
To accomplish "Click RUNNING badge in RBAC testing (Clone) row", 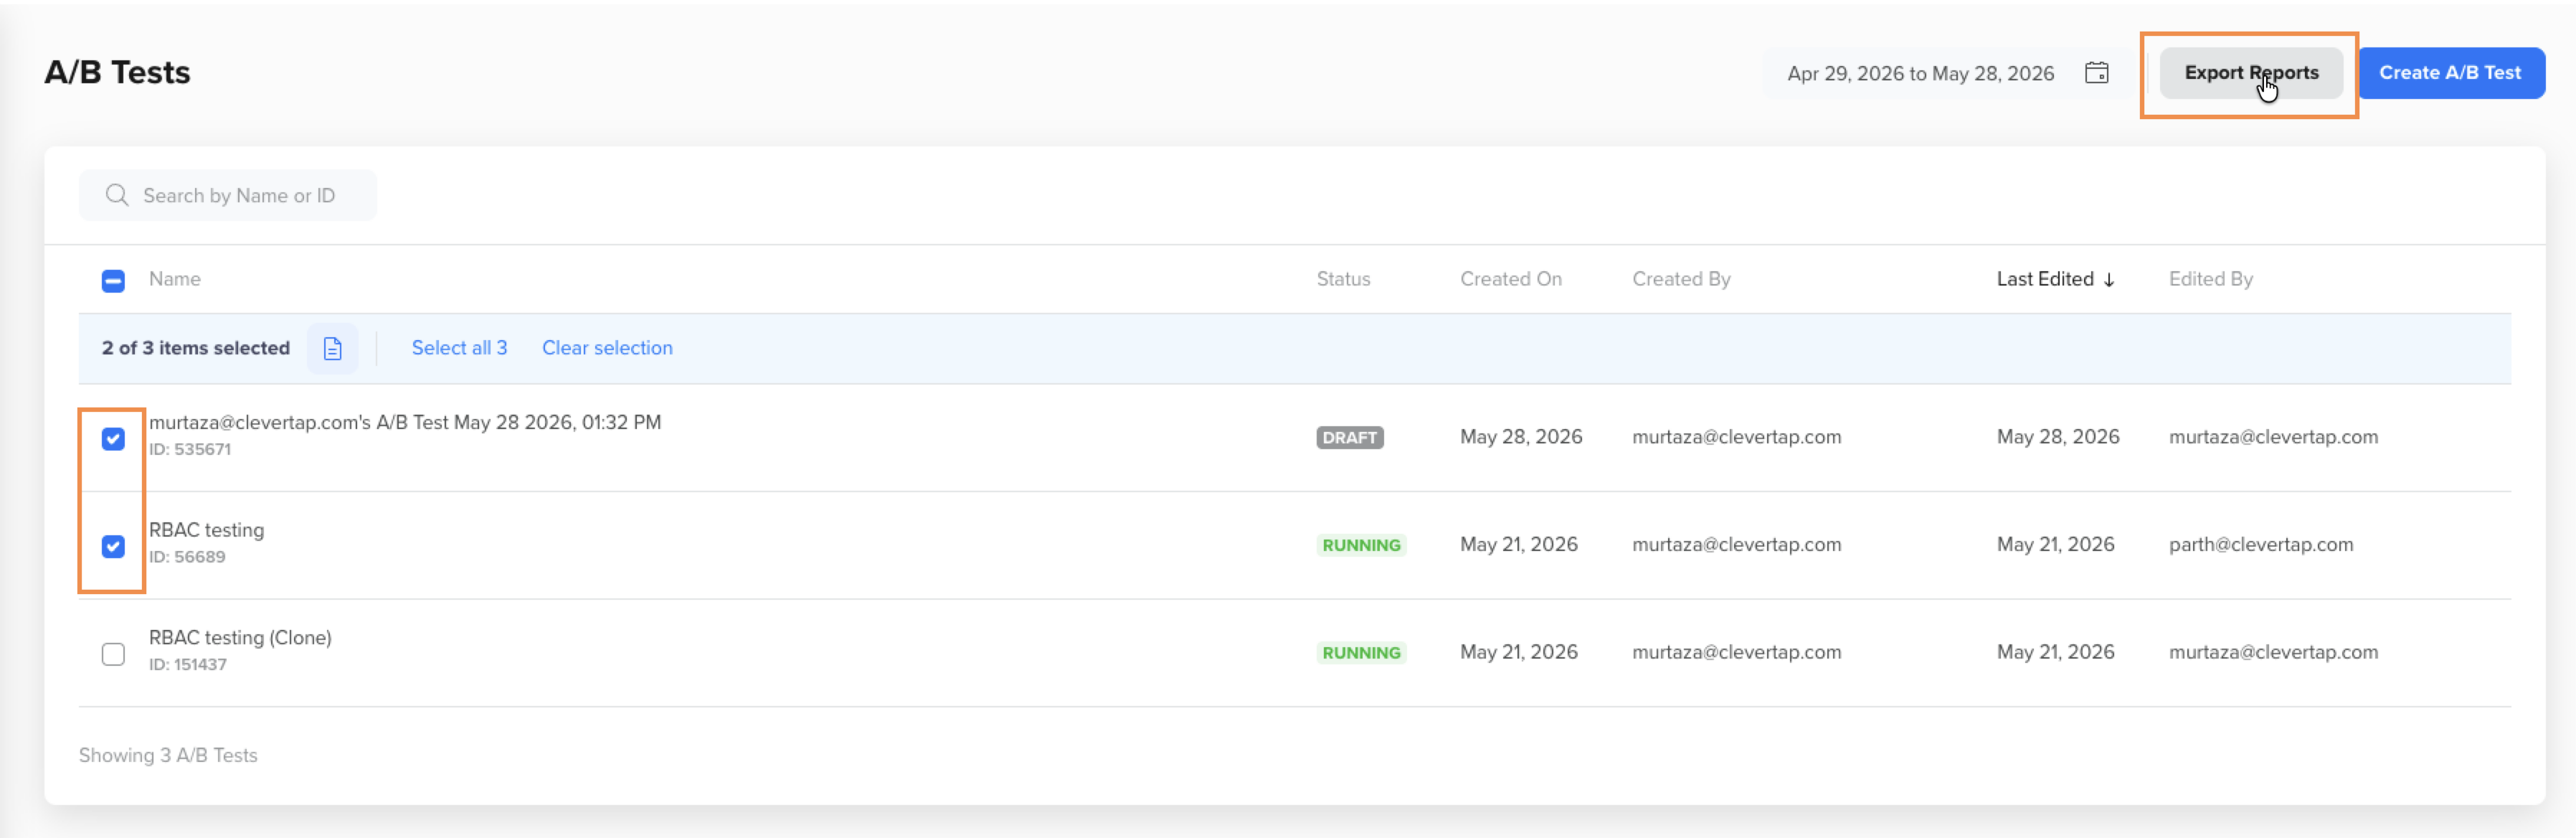I will click(x=1361, y=653).
